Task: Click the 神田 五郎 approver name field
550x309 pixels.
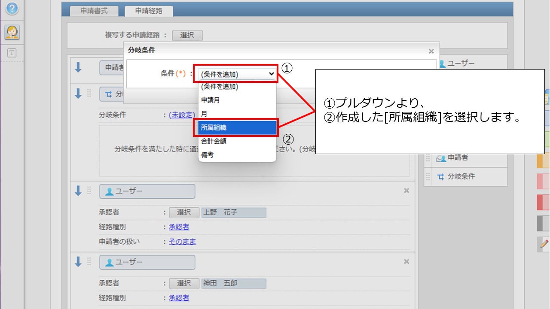Action: pyautogui.click(x=233, y=283)
